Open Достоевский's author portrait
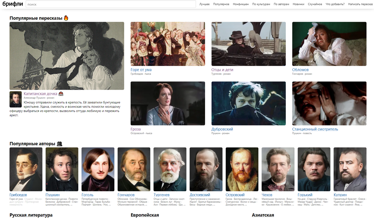 point(206,169)
